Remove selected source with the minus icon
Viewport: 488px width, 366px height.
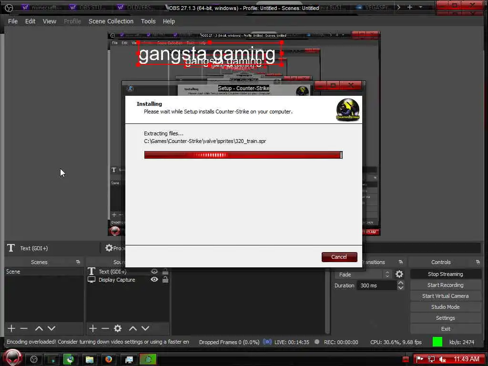pos(105,328)
